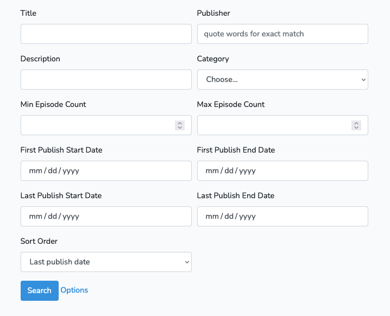The image size is (390, 316).
Task: Increase Max Episode Count with up arrow
Action: (x=356, y=123)
